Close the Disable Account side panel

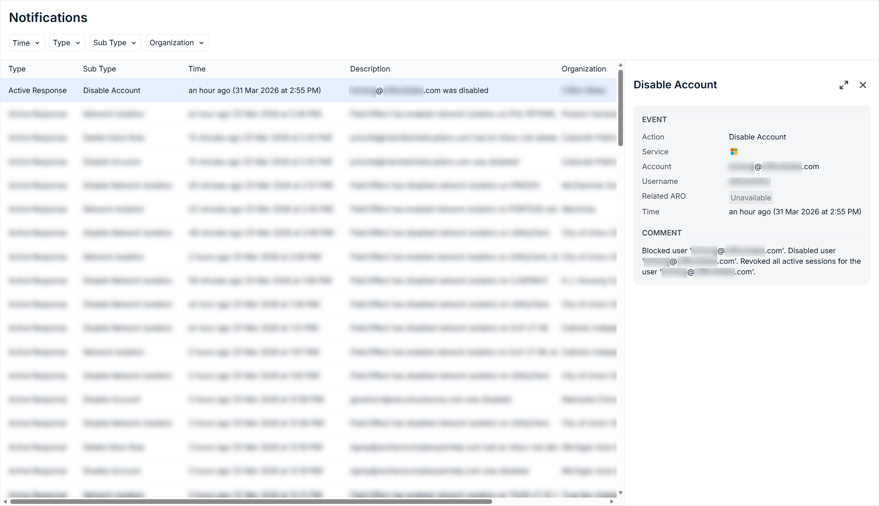[x=862, y=85]
